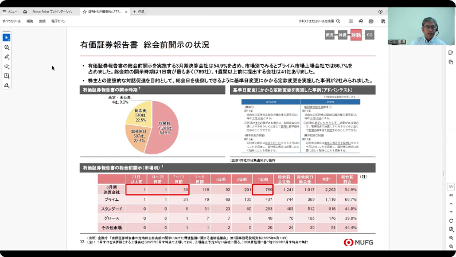The width and height of the screenshot is (456, 257).
Task: Go to the Acrobat home icon
Action: 25,11
